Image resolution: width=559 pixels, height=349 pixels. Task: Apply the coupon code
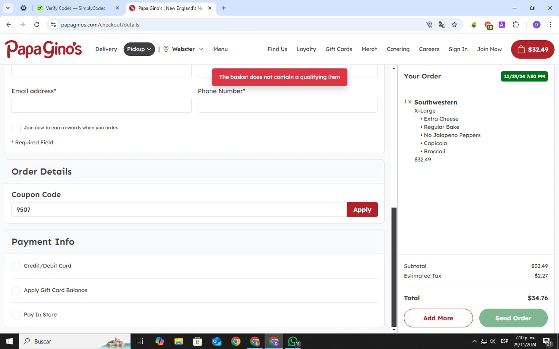(362, 209)
